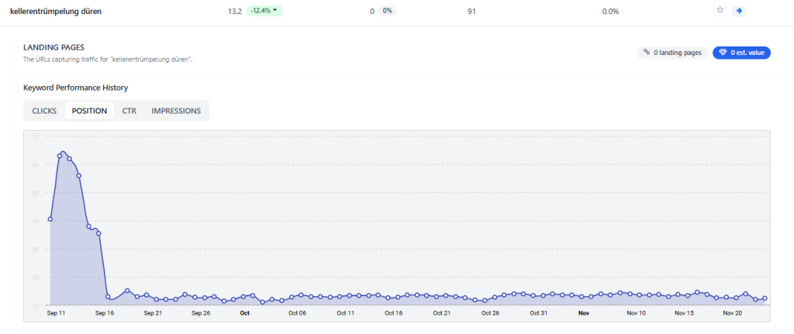
Task: Click the last data point on the chart
Action: pos(765,298)
